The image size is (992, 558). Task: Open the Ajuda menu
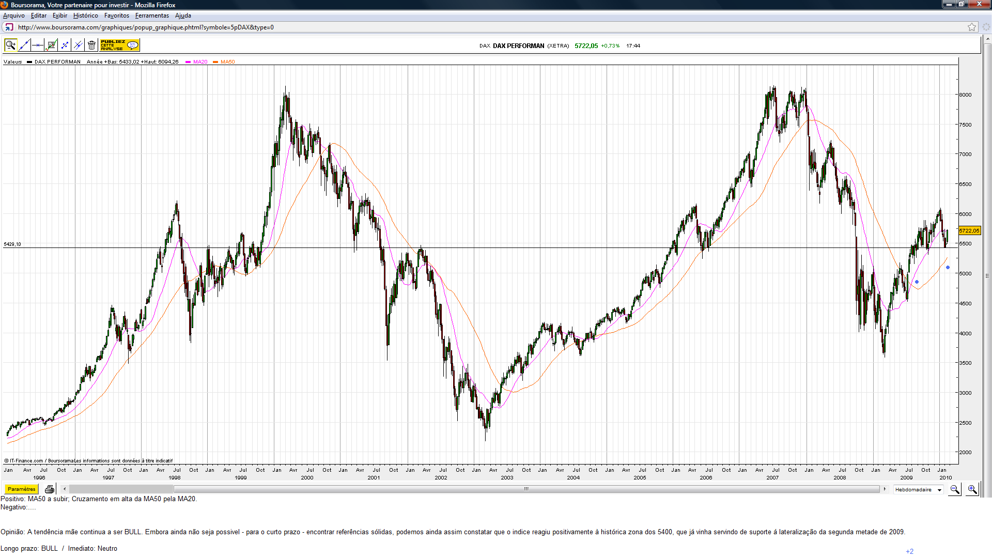pos(183,16)
